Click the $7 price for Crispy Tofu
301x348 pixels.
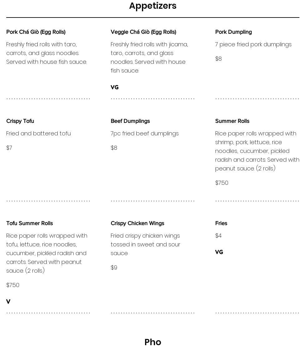point(9,148)
